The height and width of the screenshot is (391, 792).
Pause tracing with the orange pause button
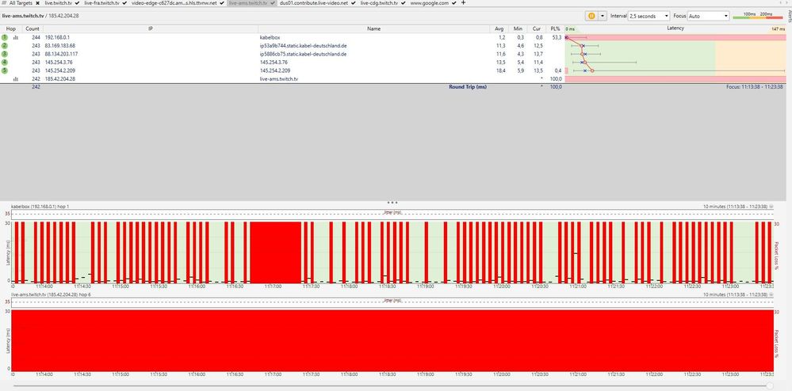591,16
